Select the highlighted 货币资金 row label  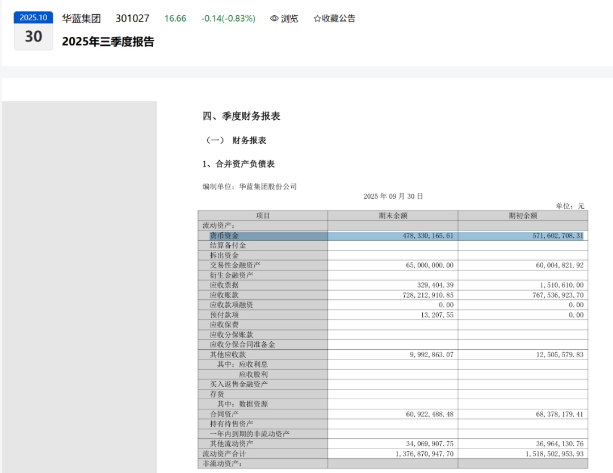224,236
